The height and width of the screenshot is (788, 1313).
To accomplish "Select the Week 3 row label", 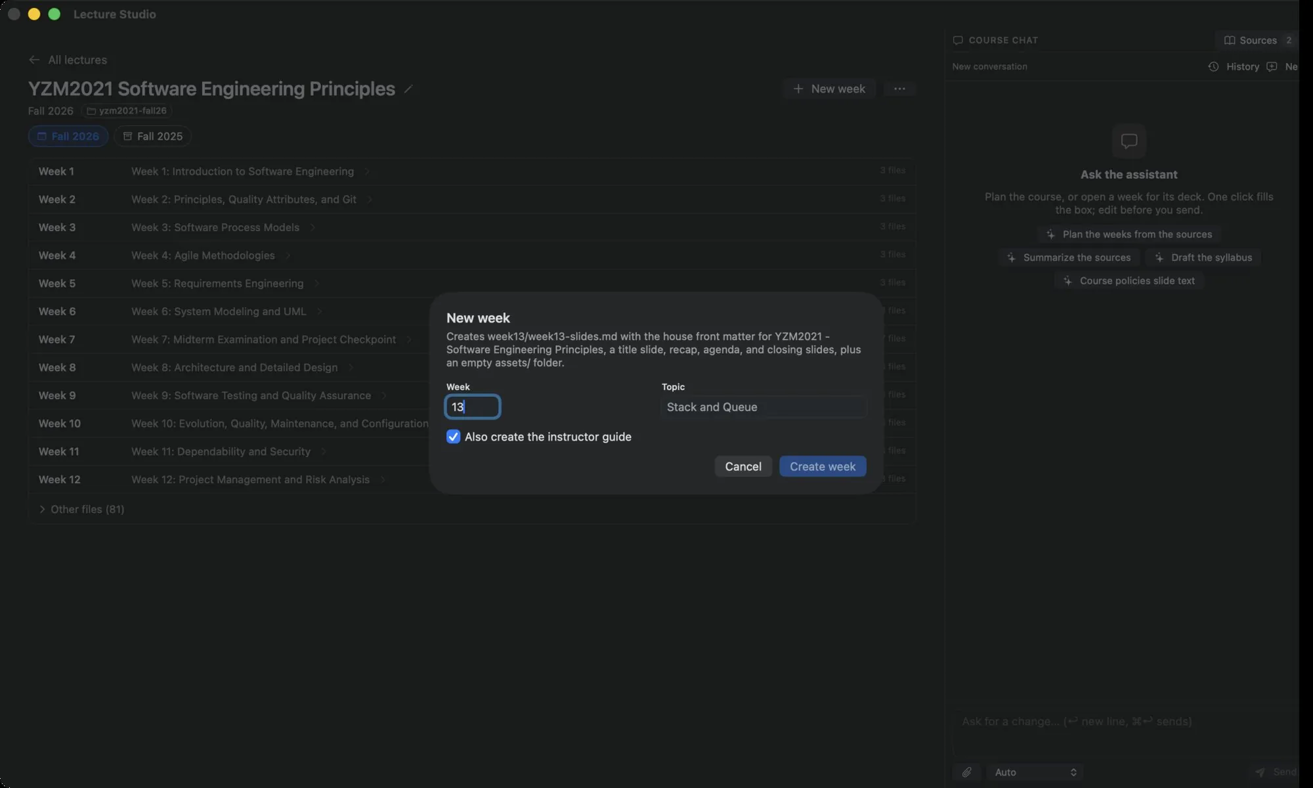I will click(x=57, y=227).
